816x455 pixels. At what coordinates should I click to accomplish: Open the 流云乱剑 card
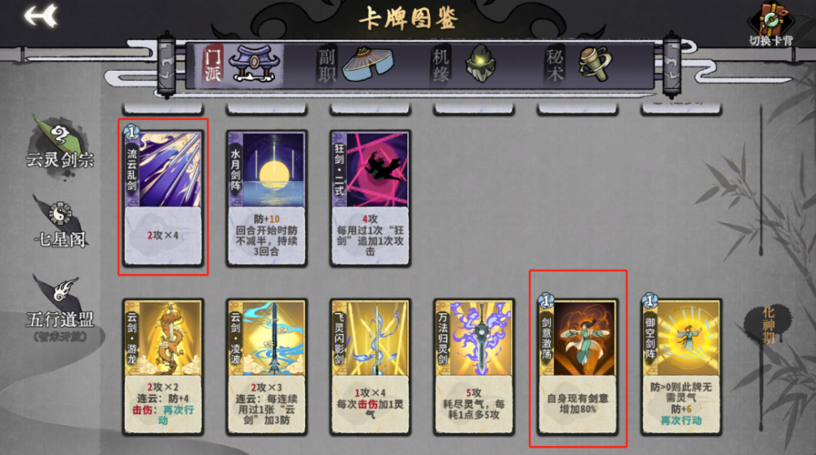(162, 197)
